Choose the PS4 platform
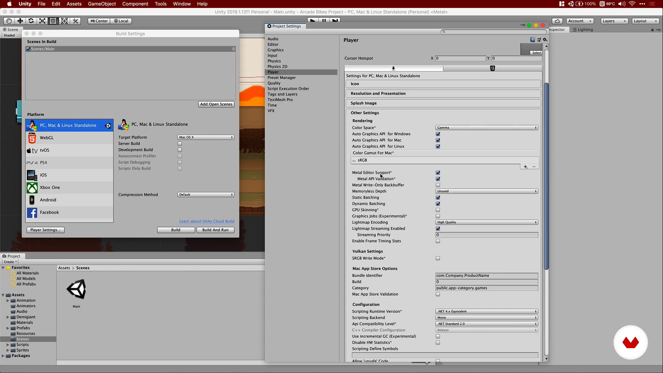This screenshot has height=373, width=663. coord(69,163)
